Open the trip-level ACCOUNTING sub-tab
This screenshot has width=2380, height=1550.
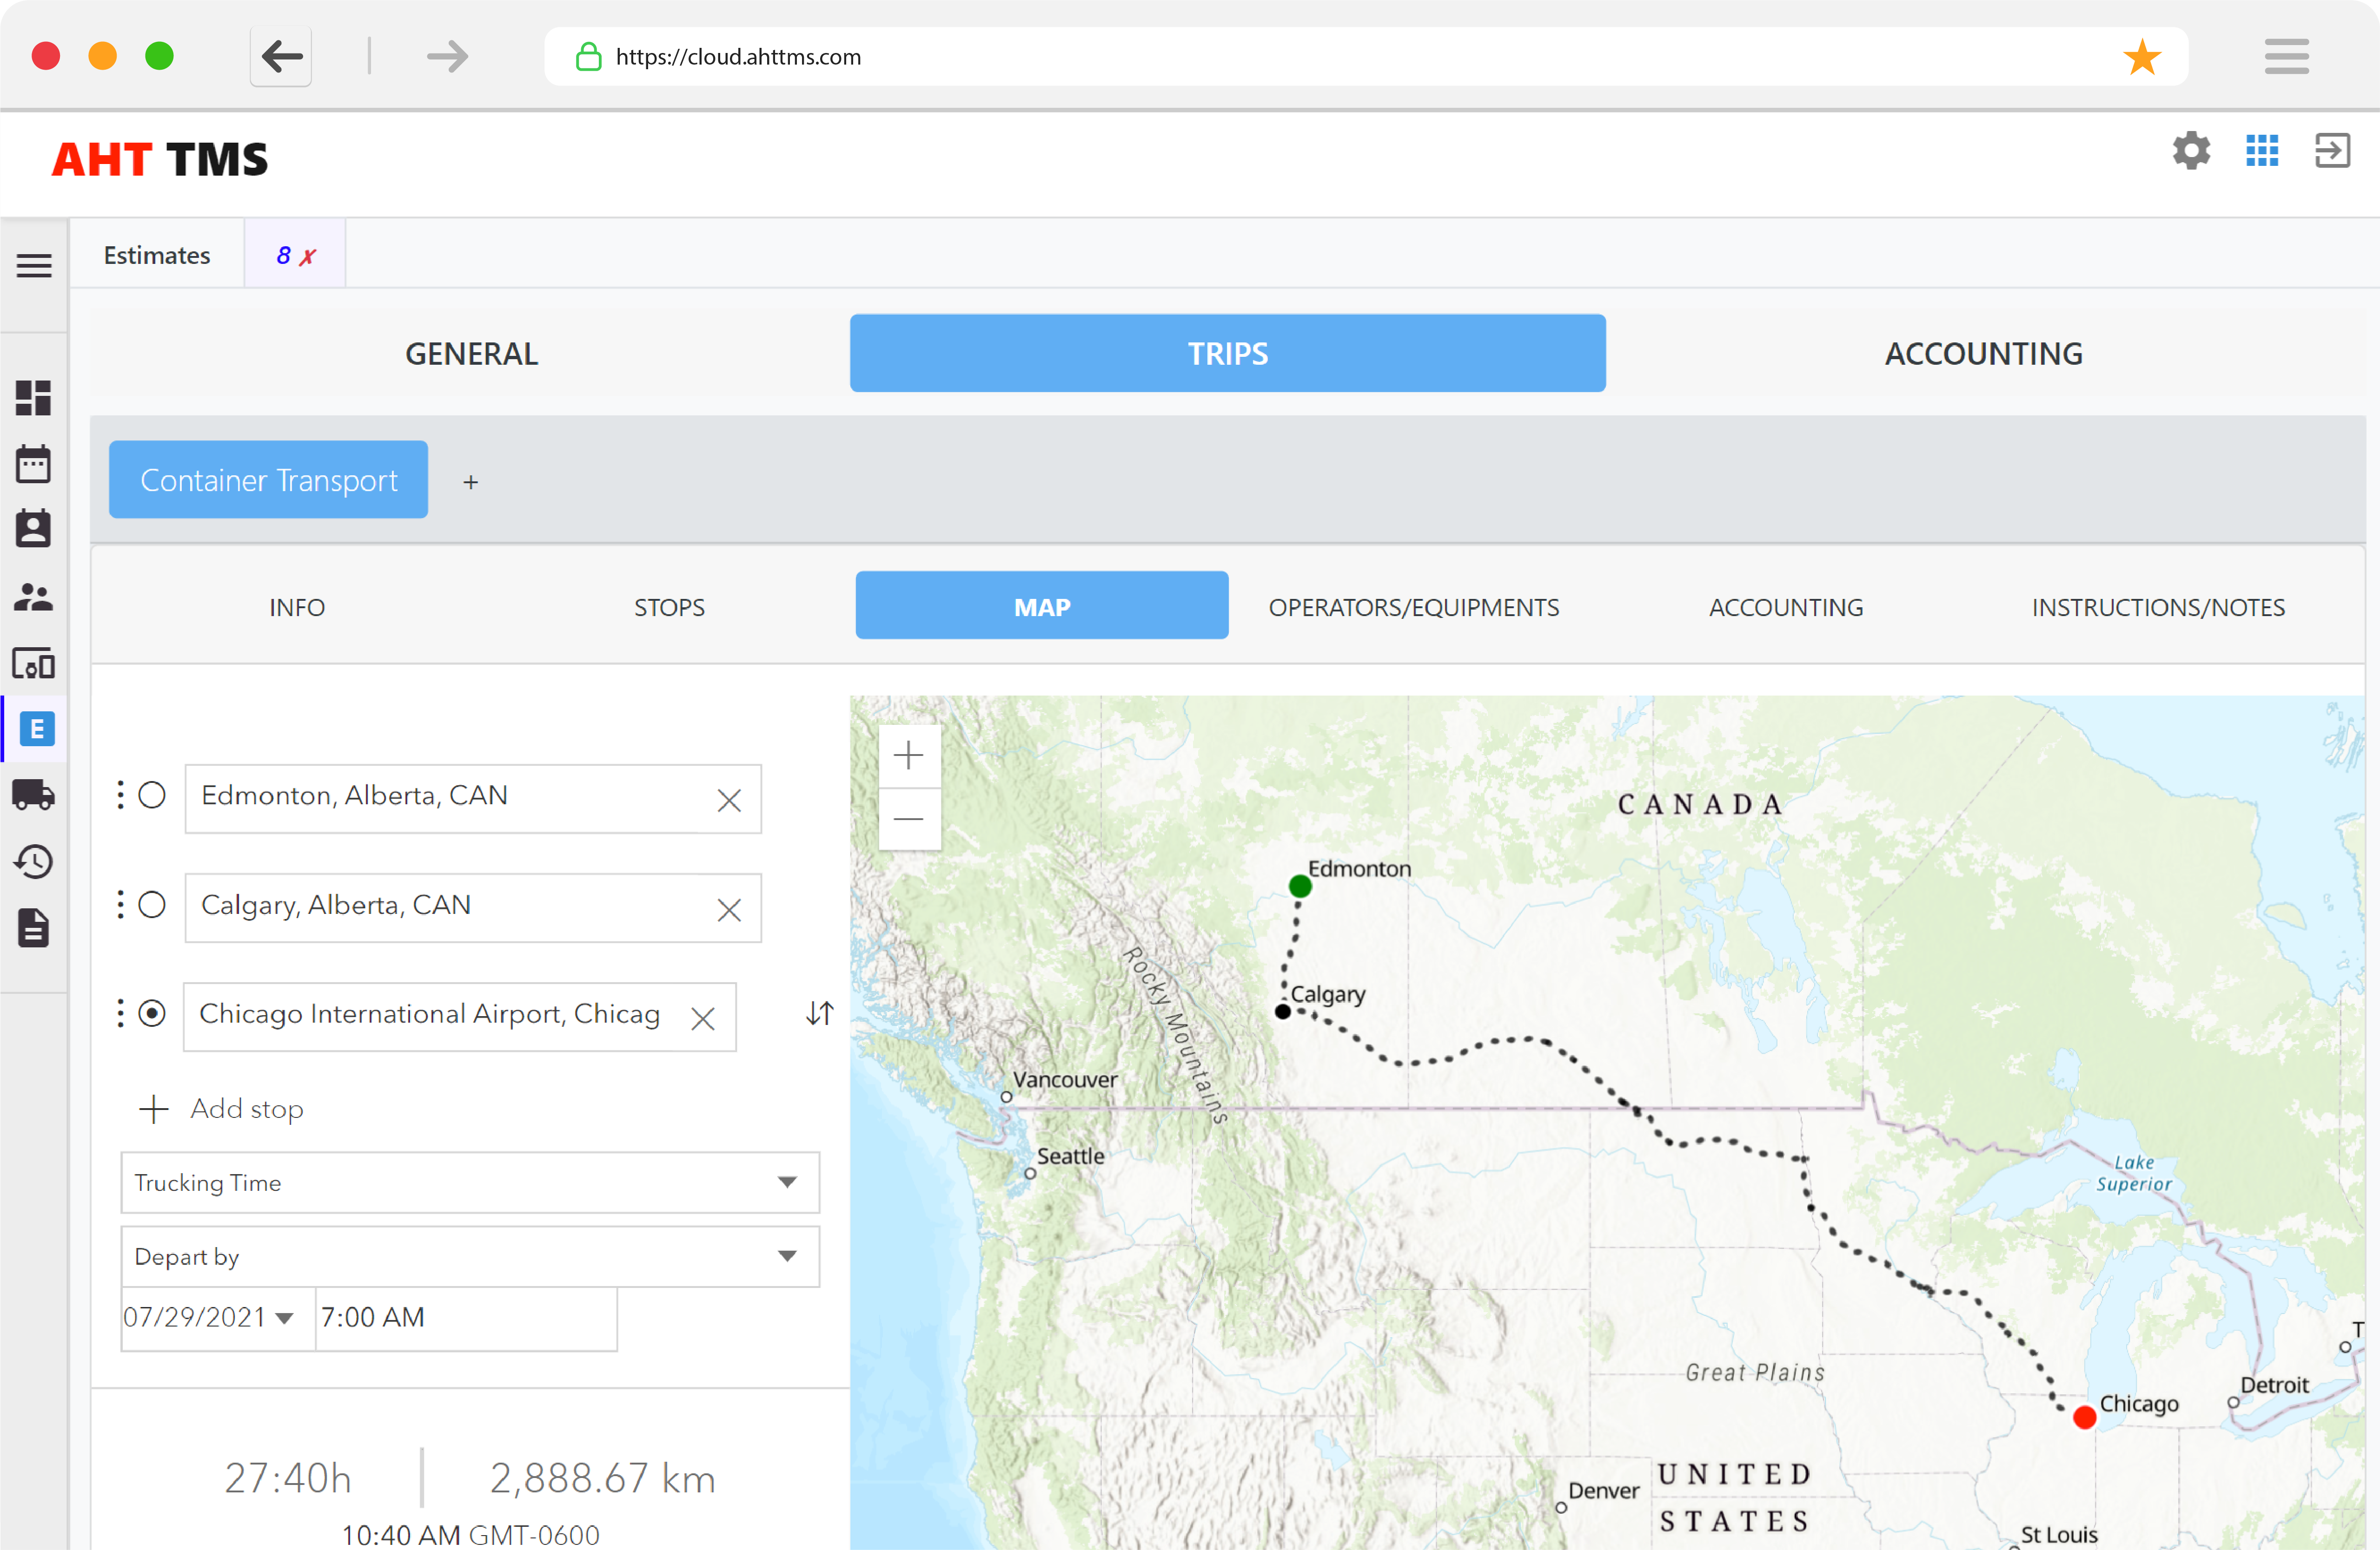tap(1785, 607)
